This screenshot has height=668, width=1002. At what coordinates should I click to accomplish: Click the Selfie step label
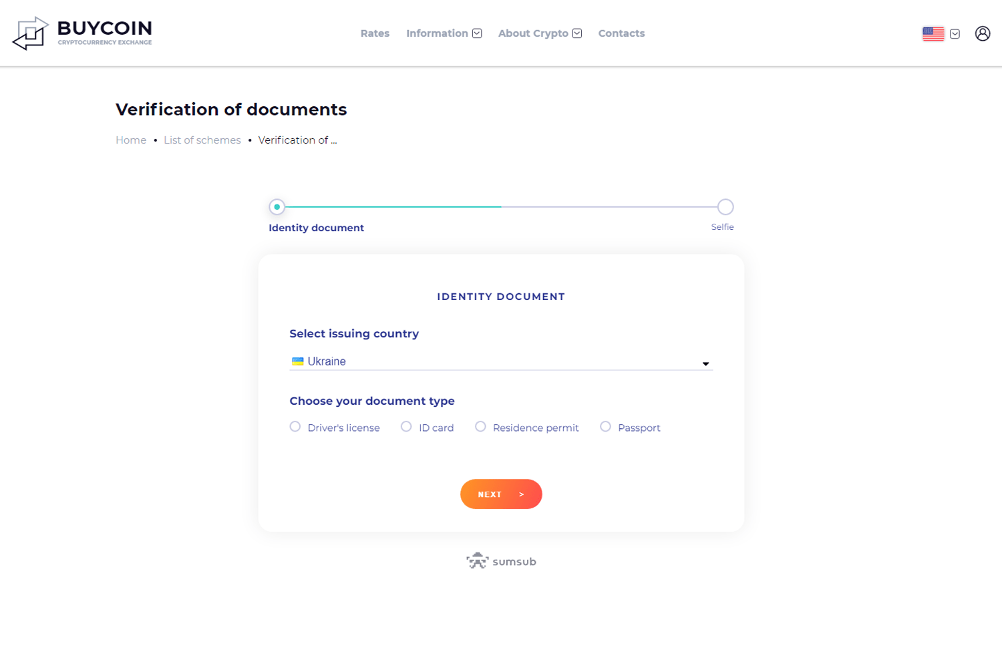click(x=723, y=227)
